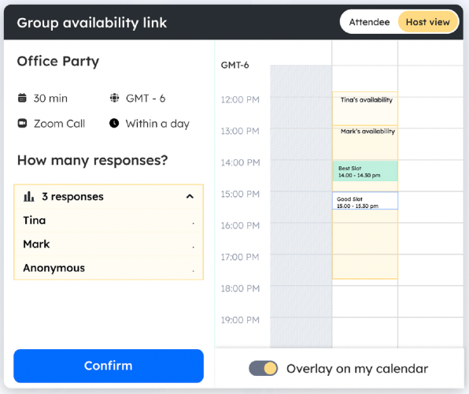This screenshot has height=394, width=469.
Task: Click the globe icon beside GMT - 6
Action: point(114,98)
